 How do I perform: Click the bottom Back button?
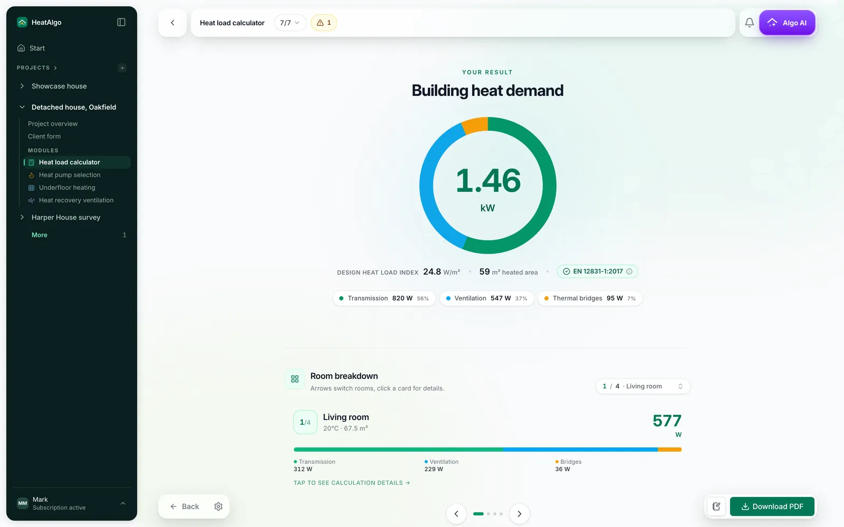click(185, 506)
